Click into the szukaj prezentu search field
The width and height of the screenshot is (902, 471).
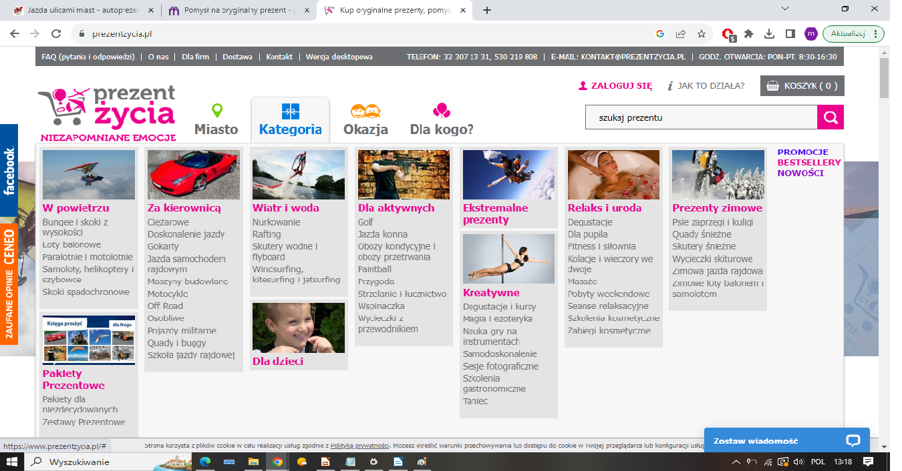[x=702, y=117]
